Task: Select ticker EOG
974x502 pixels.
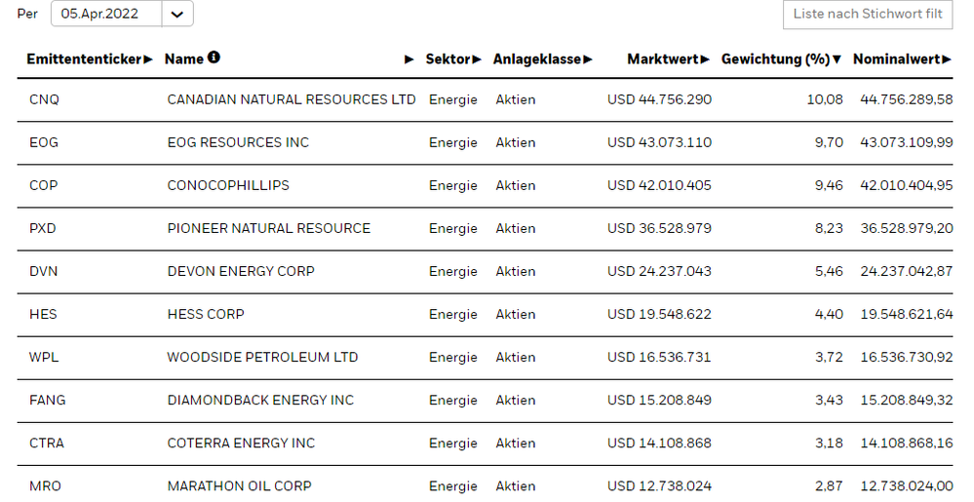Action: point(44,142)
